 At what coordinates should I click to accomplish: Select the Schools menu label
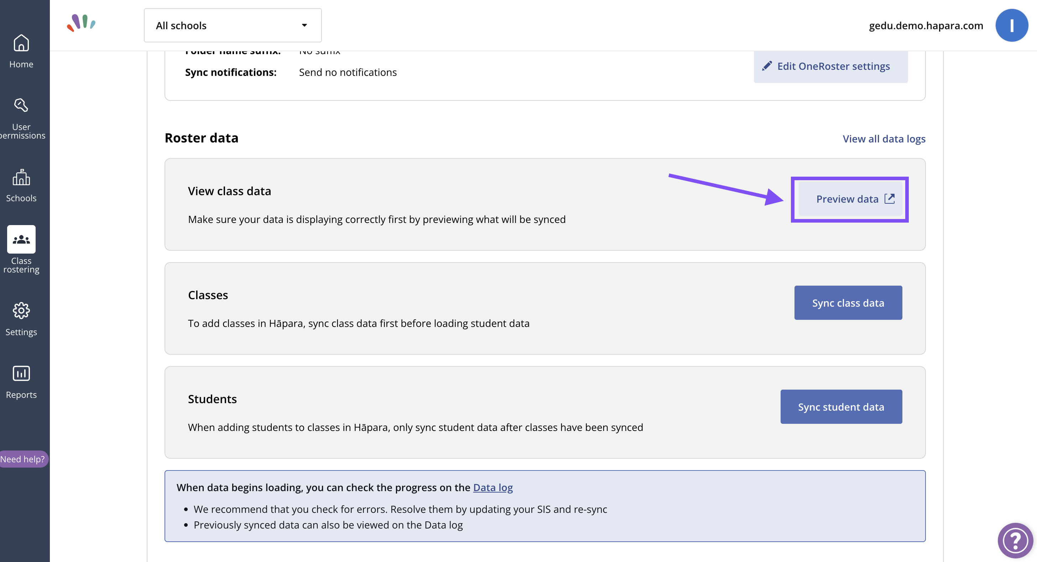click(x=21, y=198)
